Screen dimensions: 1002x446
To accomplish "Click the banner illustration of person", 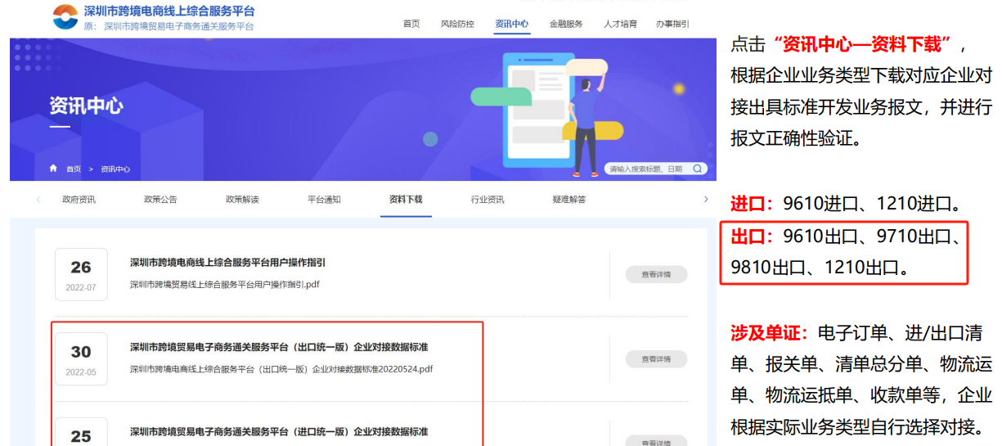I will point(586,127).
